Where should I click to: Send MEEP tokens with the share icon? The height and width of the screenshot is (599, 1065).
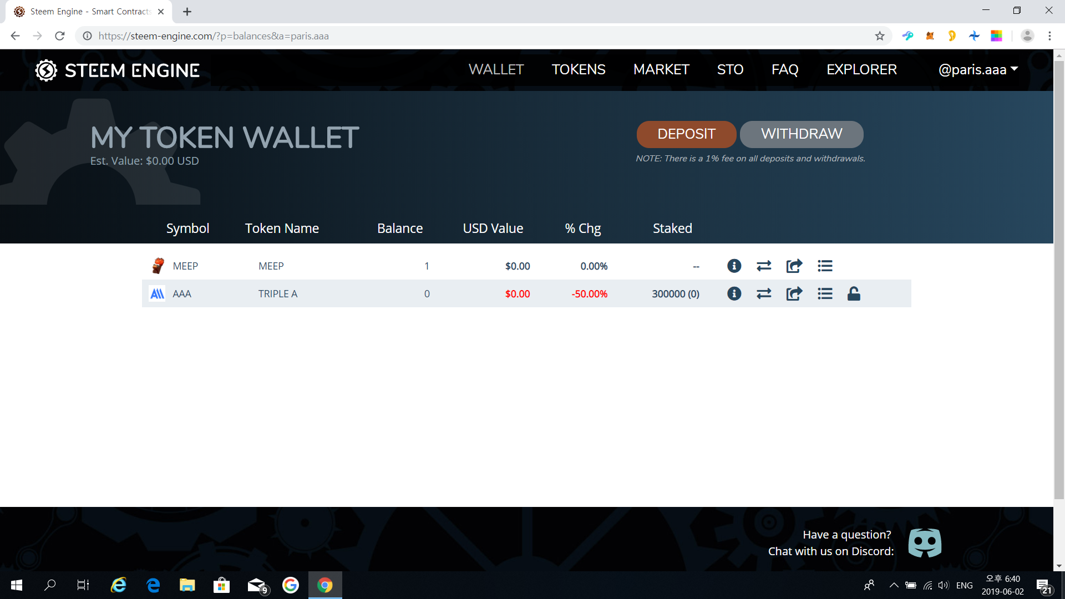(x=794, y=266)
